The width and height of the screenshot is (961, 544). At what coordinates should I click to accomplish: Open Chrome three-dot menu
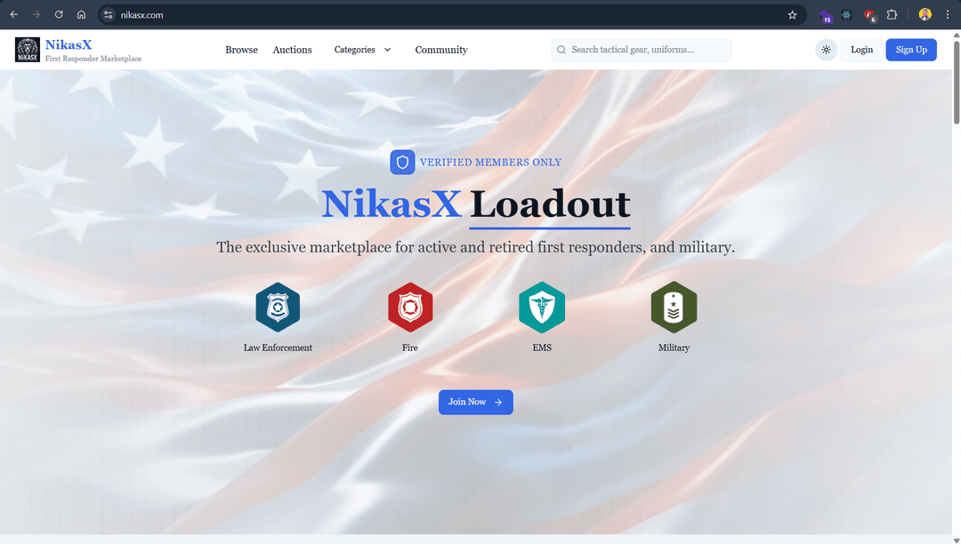pyautogui.click(x=947, y=15)
